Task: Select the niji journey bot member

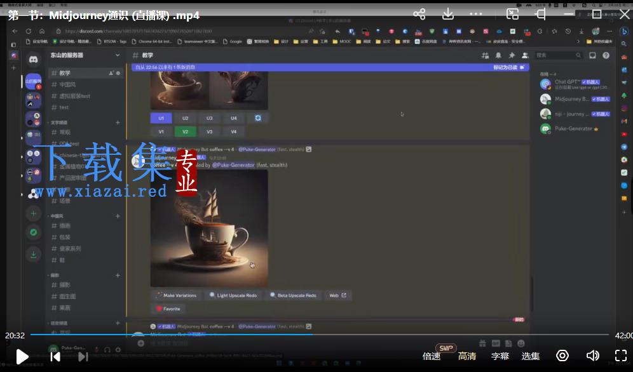Action: [575, 114]
